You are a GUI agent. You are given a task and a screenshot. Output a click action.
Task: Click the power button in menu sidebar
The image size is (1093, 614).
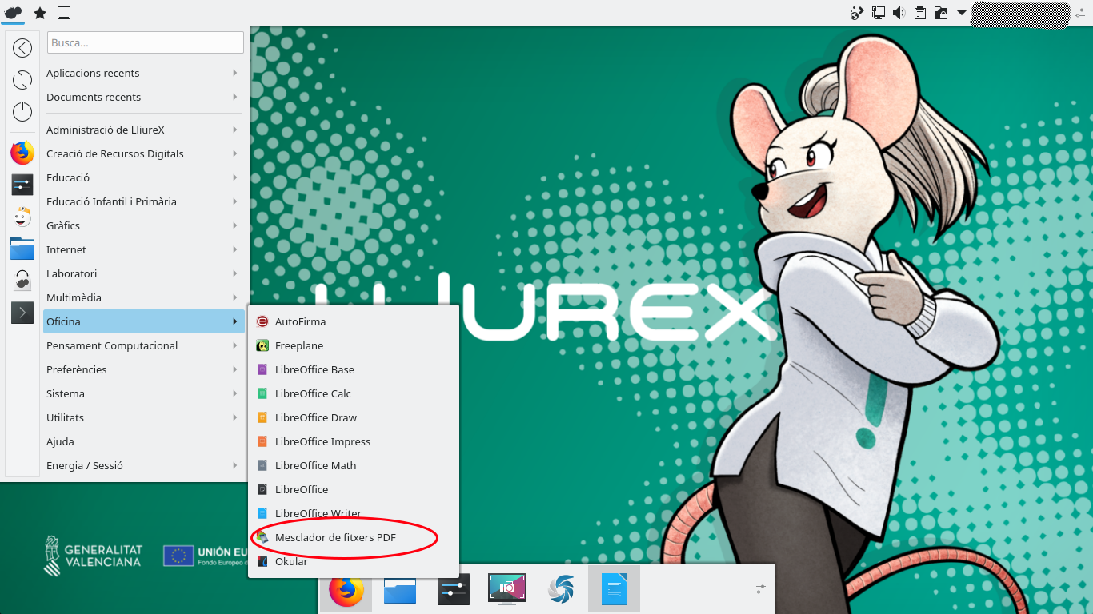22,112
